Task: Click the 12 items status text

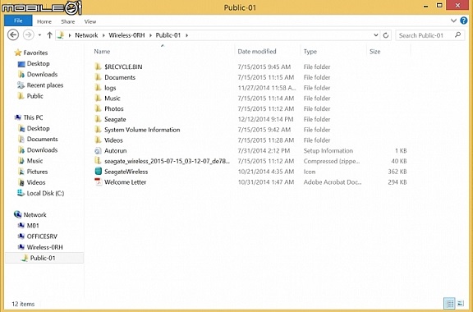Action: pyautogui.click(x=23, y=304)
